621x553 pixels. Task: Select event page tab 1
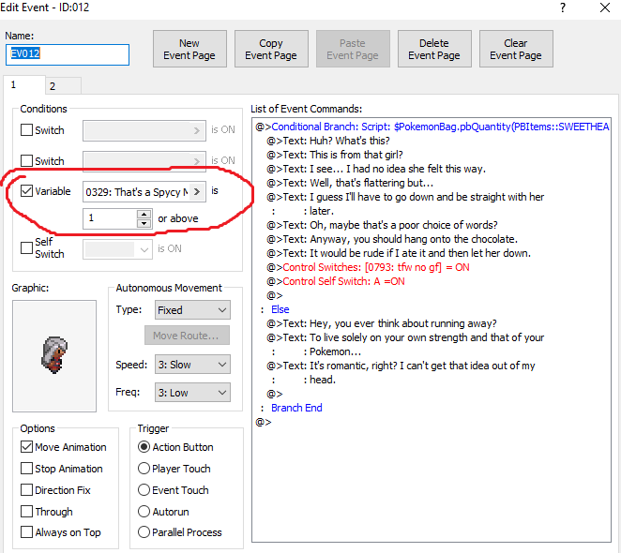(x=14, y=85)
